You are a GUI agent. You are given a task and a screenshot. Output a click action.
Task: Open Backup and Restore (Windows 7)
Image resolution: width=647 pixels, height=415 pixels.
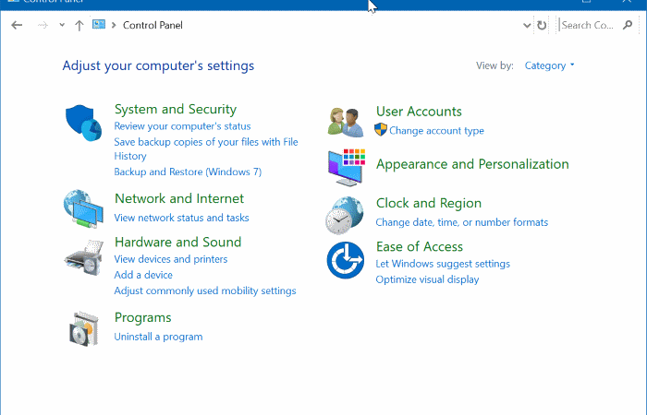pyautogui.click(x=188, y=172)
